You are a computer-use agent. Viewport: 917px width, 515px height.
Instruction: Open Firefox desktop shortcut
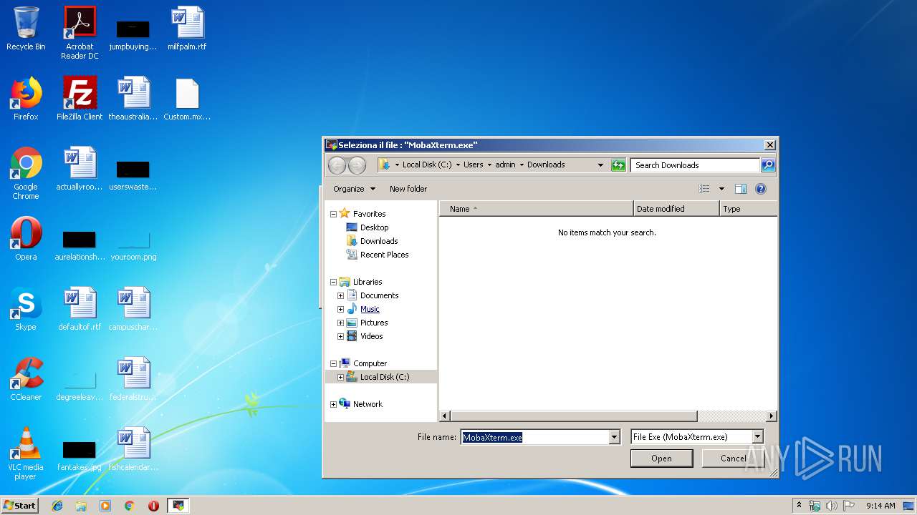[26, 99]
